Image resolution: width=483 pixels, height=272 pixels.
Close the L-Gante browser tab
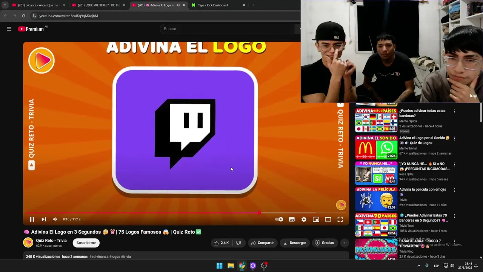point(64,5)
